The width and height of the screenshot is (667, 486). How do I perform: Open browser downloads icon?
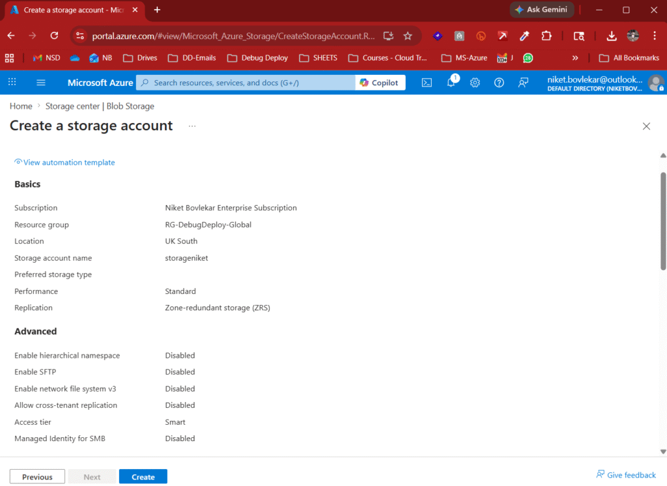(x=611, y=36)
